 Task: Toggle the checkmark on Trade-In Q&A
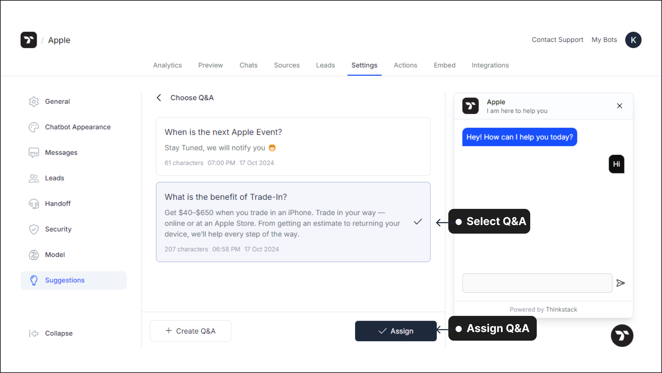coord(418,222)
